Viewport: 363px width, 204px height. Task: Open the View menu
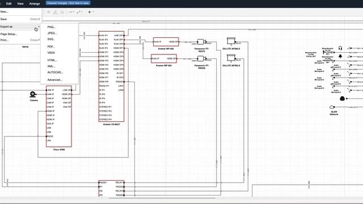(20, 3)
